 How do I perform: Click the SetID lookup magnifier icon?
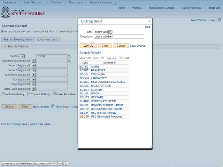click(x=69, y=56)
